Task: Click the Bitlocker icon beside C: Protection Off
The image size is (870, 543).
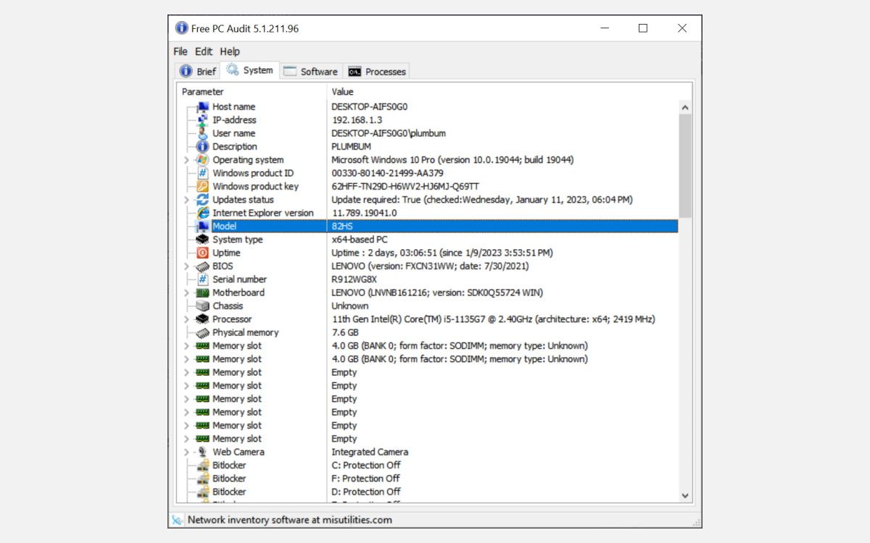Action: pos(204,465)
